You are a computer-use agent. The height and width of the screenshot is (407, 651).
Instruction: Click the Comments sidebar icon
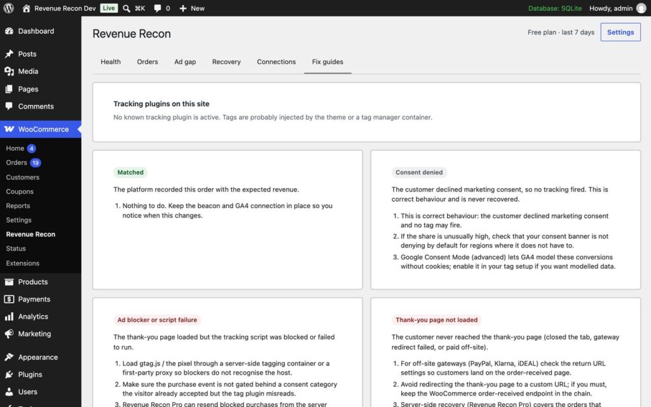click(9, 106)
